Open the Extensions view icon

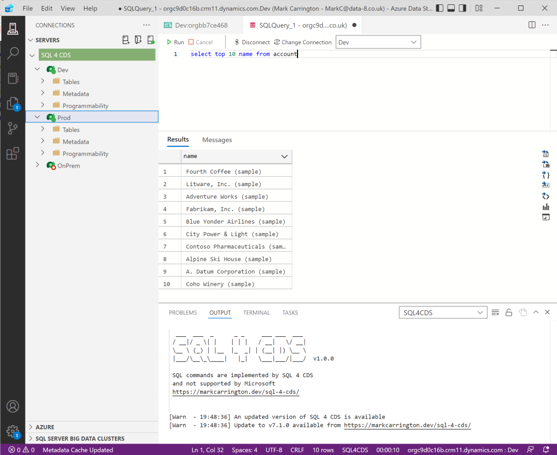13,153
